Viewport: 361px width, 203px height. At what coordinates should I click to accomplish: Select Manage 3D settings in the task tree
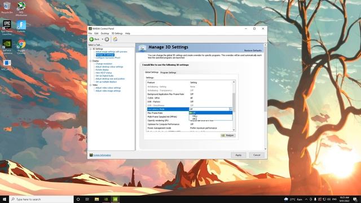[105, 55]
